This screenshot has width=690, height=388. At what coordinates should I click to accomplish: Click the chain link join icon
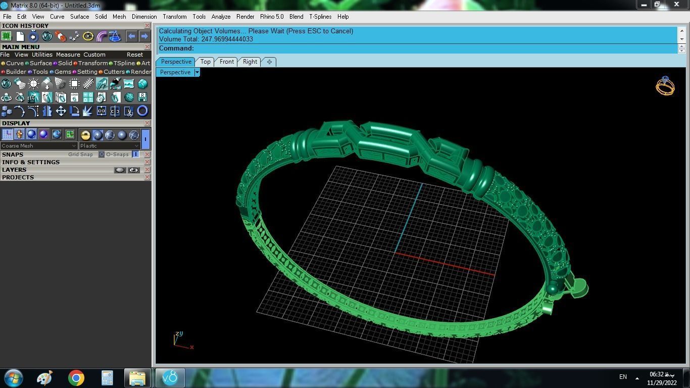click(x=102, y=111)
